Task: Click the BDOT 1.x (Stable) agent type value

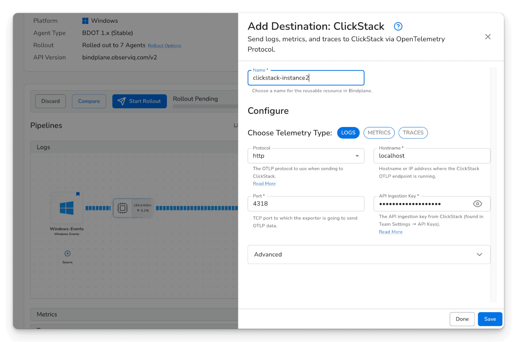Action: coord(107,33)
